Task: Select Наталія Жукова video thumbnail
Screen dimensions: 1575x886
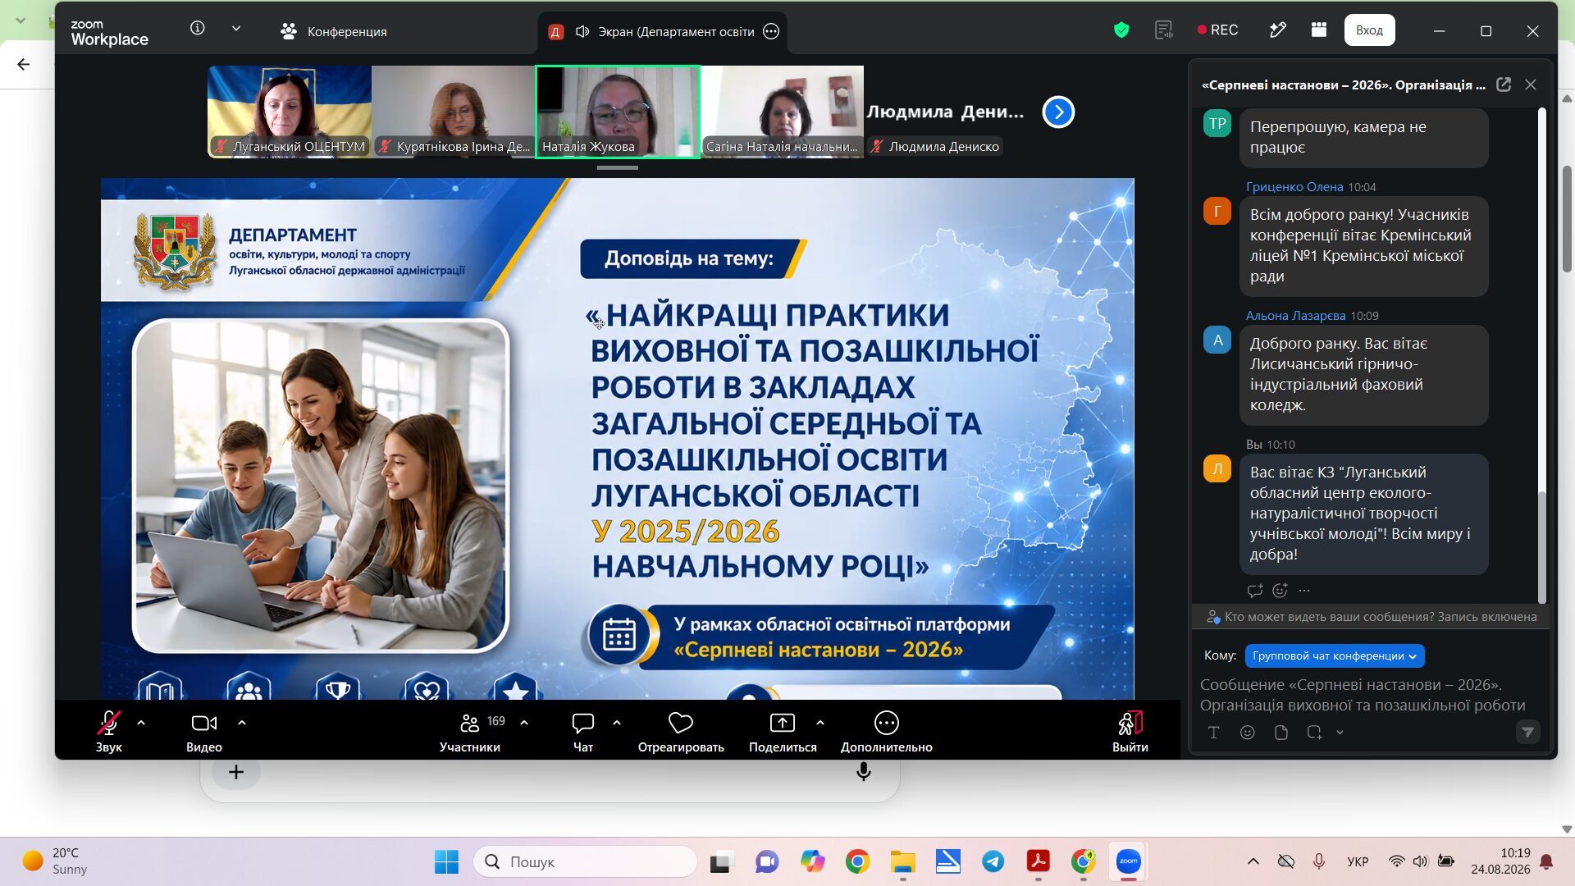Action: pos(618,112)
